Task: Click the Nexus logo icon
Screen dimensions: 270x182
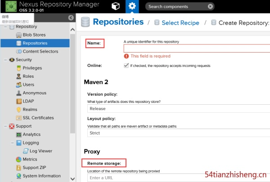Action: pyautogui.click(x=11, y=6)
